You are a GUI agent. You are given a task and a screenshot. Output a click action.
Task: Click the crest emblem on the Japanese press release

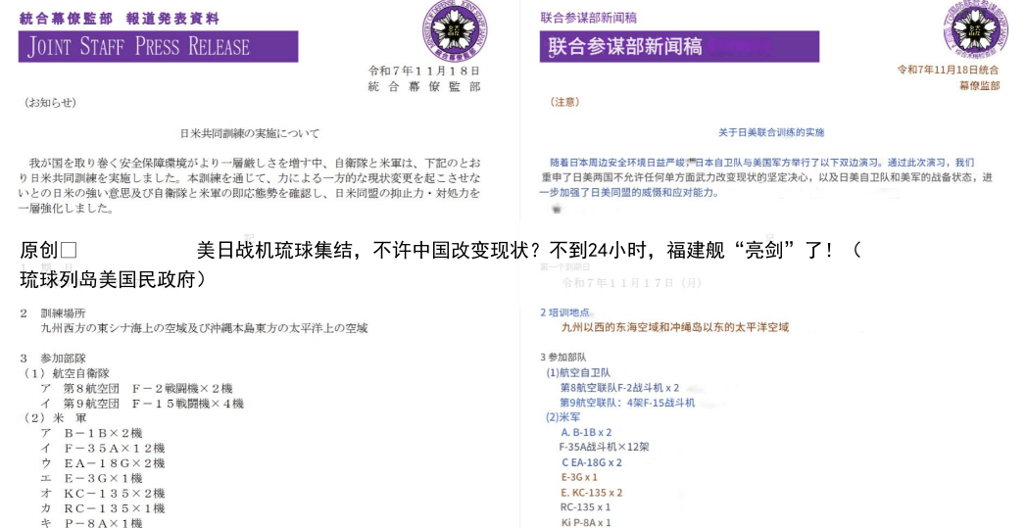point(459,29)
